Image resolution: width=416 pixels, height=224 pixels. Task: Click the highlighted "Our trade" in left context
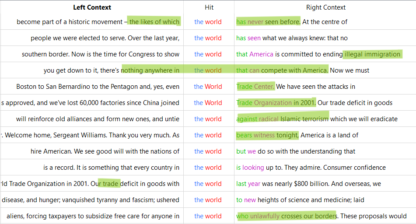[109, 184]
